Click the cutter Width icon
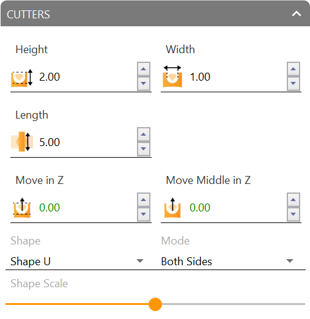Image resolution: width=310 pixels, height=319 pixels. pos(172,76)
